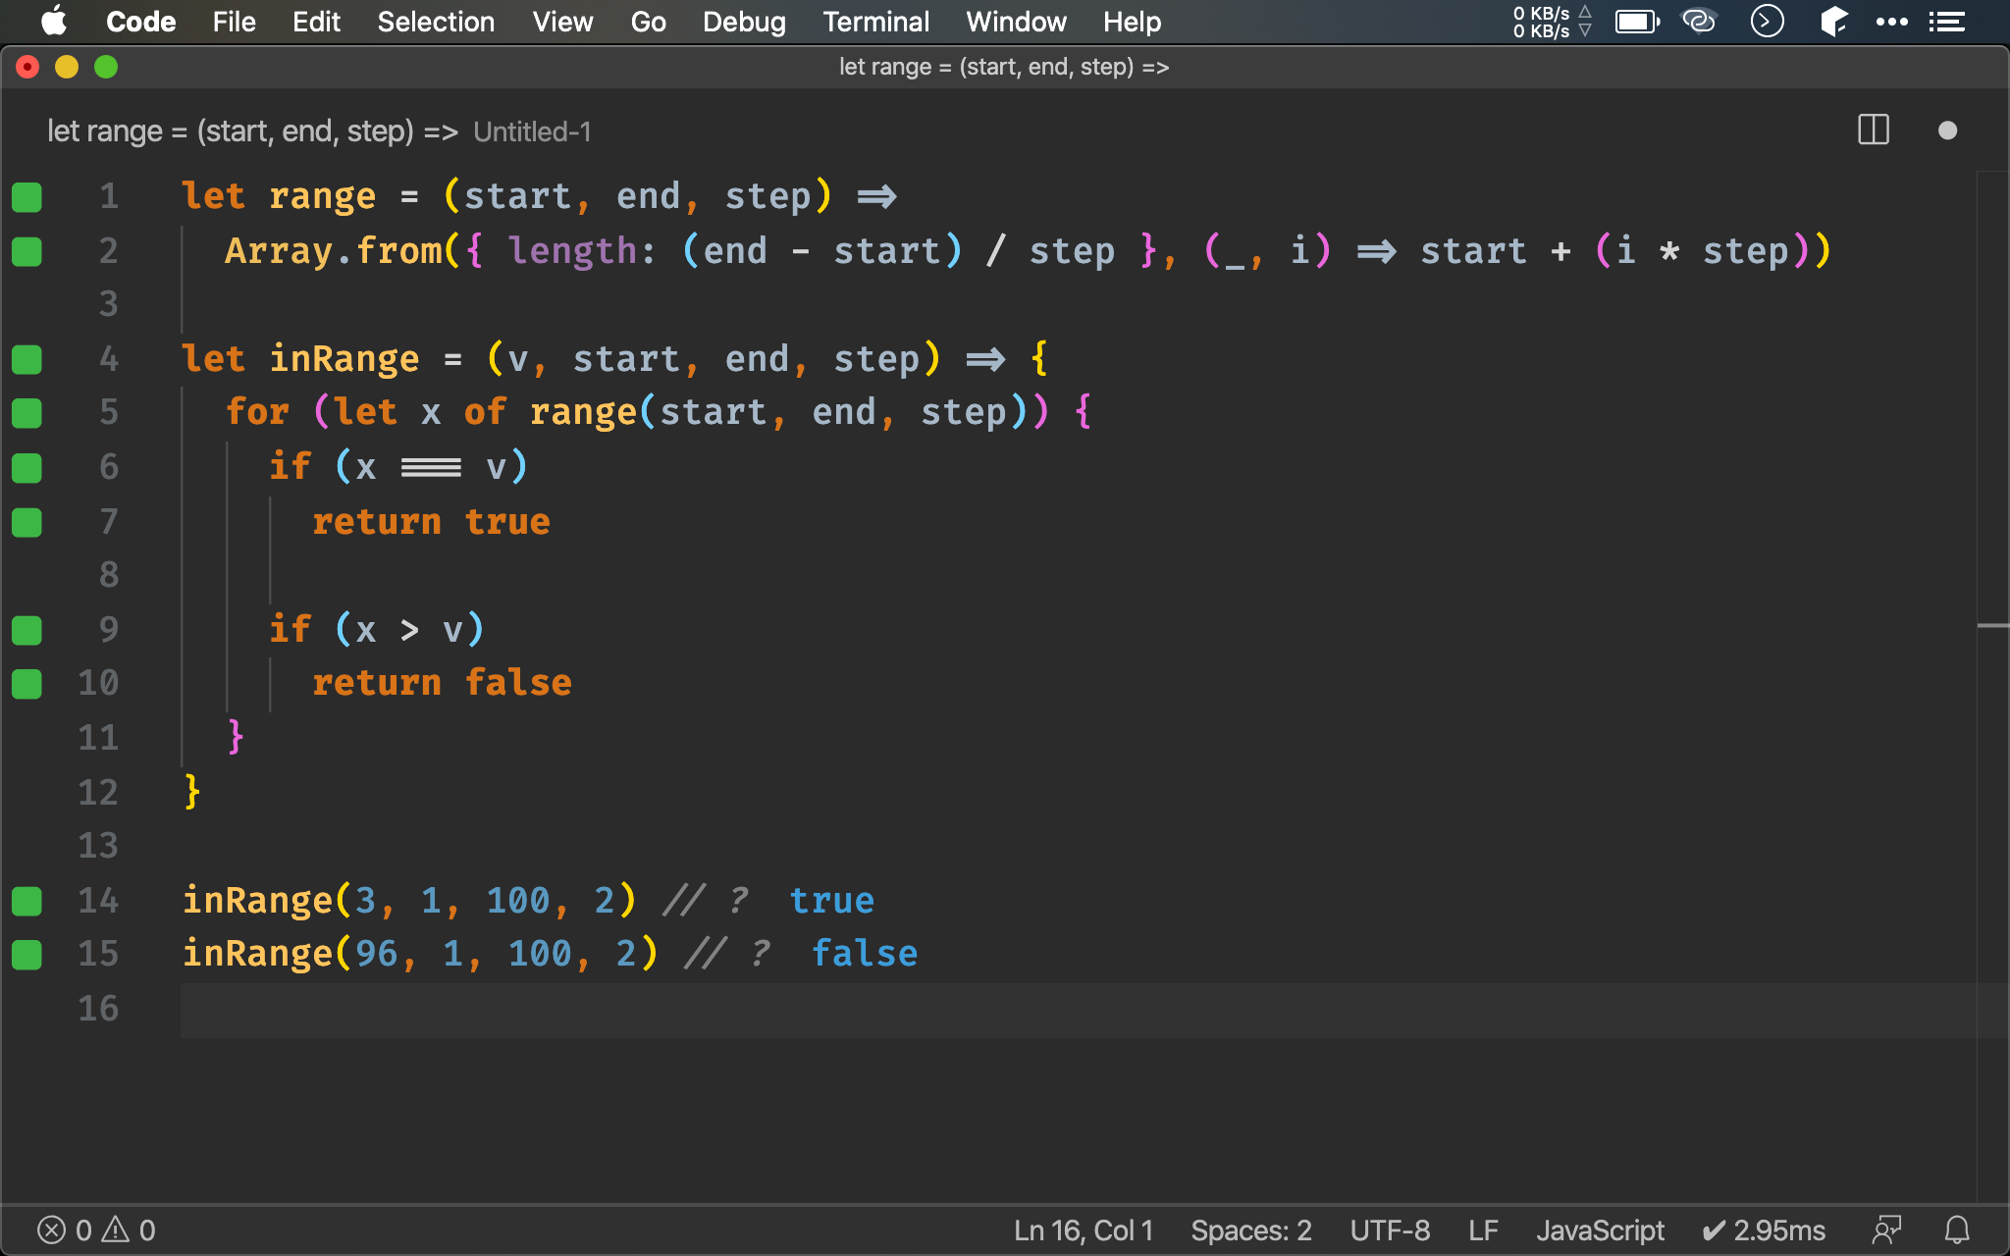
Task: Click the green gutter marker beside line 9
Action: pyautogui.click(x=26, y=630)
